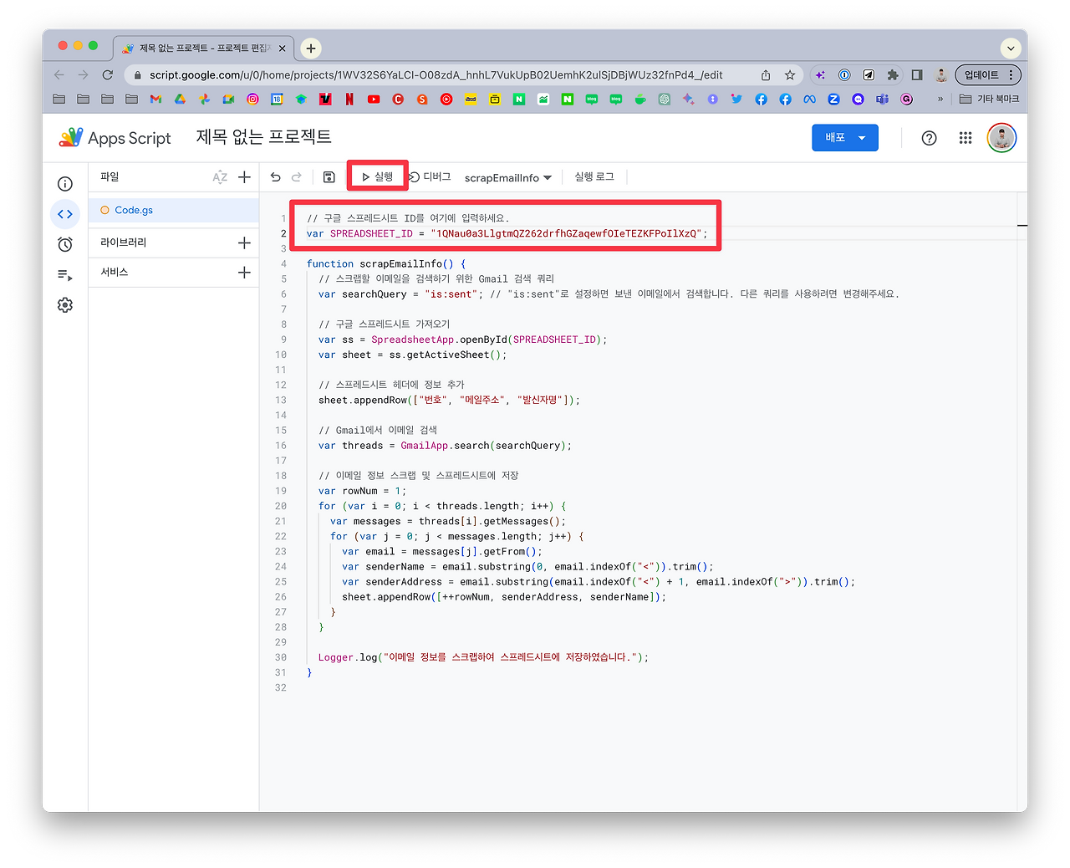Open the browser extensions puzzle icon
The width and height of the screenshot is (1070, 868).
[893, 75]
